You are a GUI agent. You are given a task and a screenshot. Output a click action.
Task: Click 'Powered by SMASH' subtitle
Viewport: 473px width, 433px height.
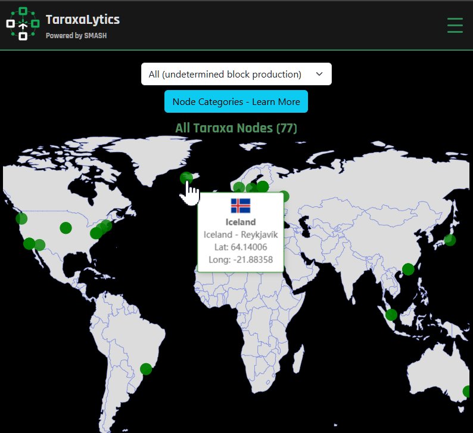click(x=76, y=36)
